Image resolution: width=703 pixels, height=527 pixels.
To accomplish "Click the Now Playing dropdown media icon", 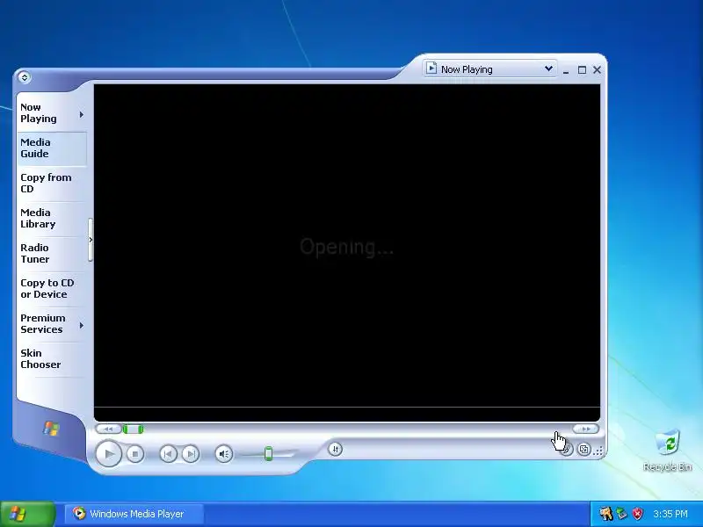I will pos(431,69).
